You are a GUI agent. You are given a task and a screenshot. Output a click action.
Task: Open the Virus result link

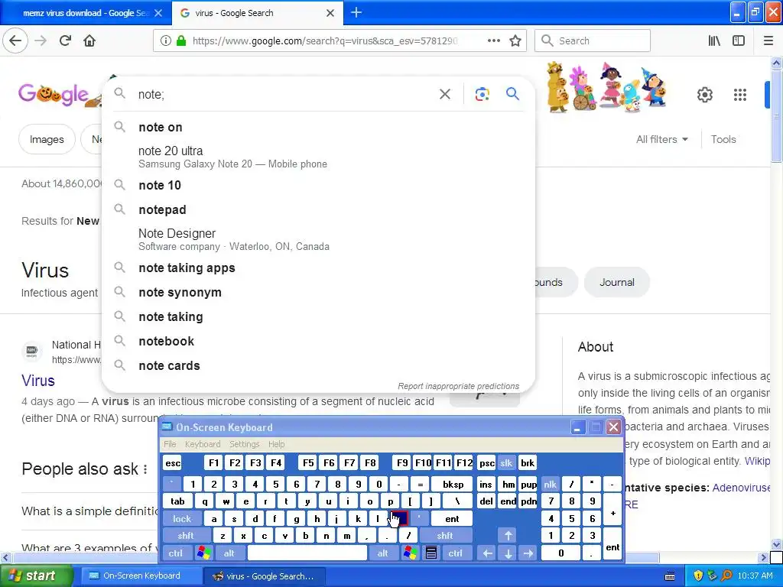pos(38,381)
